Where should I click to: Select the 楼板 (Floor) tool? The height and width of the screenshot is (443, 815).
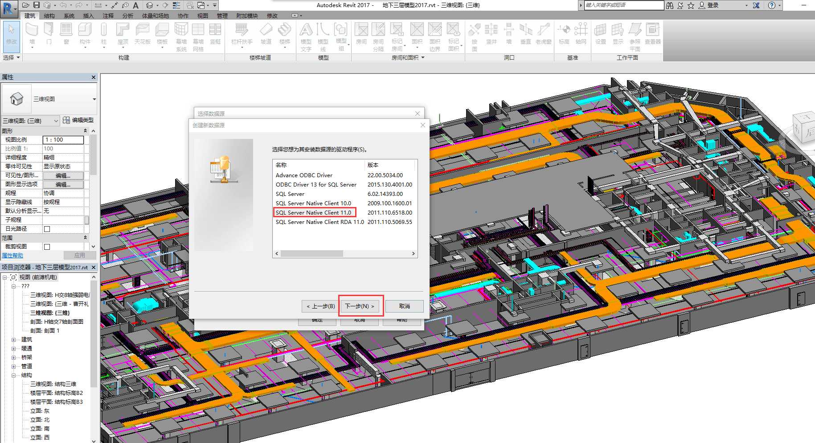(x=162, y=34)
